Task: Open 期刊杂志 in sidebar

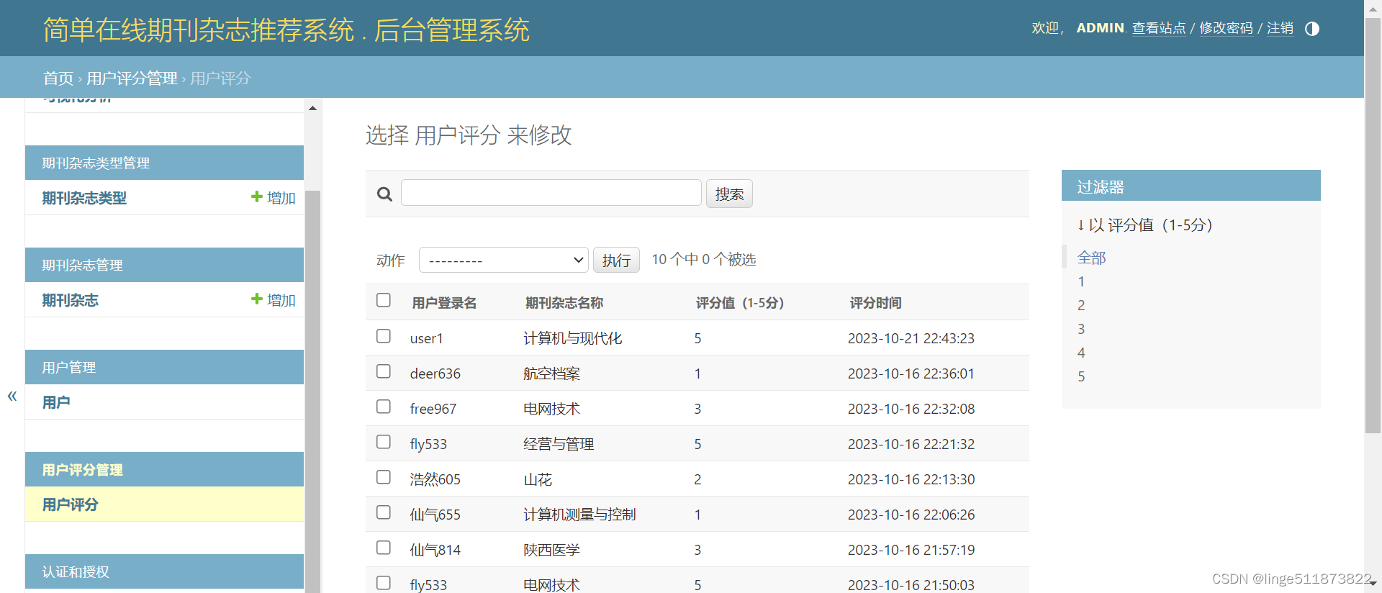Action: click(70, 300)
